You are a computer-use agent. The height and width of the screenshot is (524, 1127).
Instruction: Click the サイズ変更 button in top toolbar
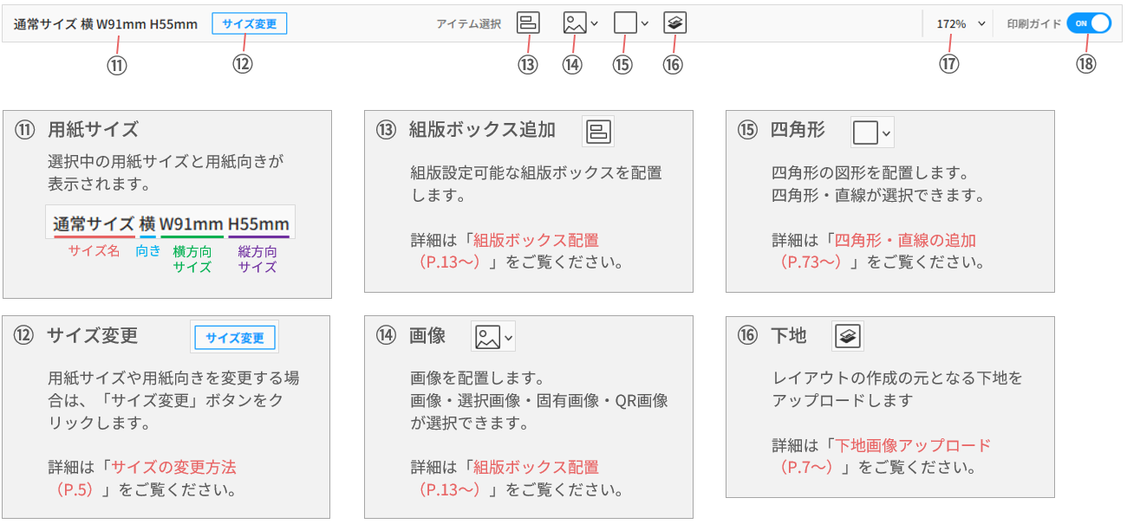point(249,23)
